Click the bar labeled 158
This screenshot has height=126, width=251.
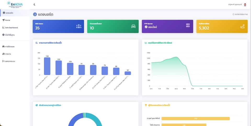click(47, 66)
